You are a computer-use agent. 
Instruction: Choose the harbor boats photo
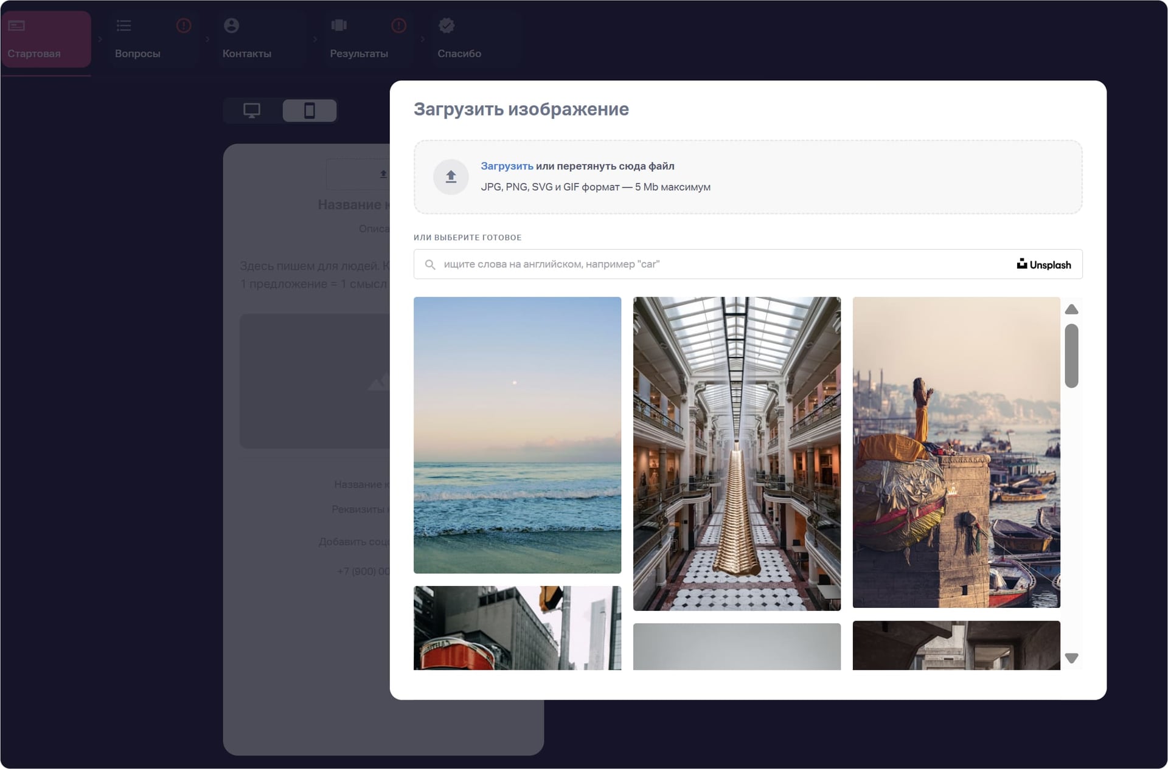[956, 452]
